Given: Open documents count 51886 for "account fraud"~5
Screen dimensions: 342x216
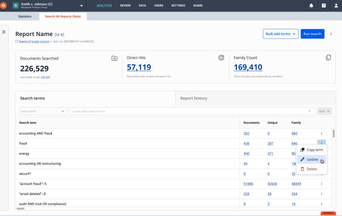Looking at the screenshot, I should 248,184.
